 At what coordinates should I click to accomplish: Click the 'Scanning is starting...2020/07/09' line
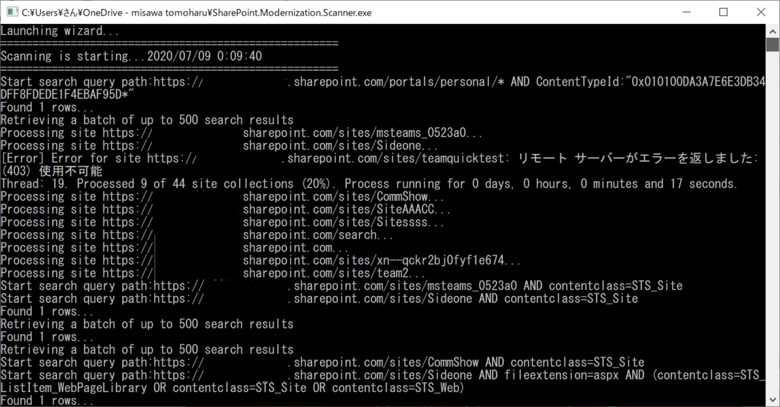(x=131, y=57)
